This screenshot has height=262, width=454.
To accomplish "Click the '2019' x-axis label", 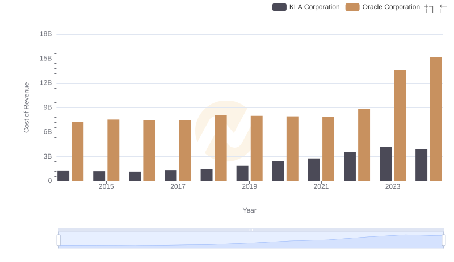I will [x=250, y=186].
